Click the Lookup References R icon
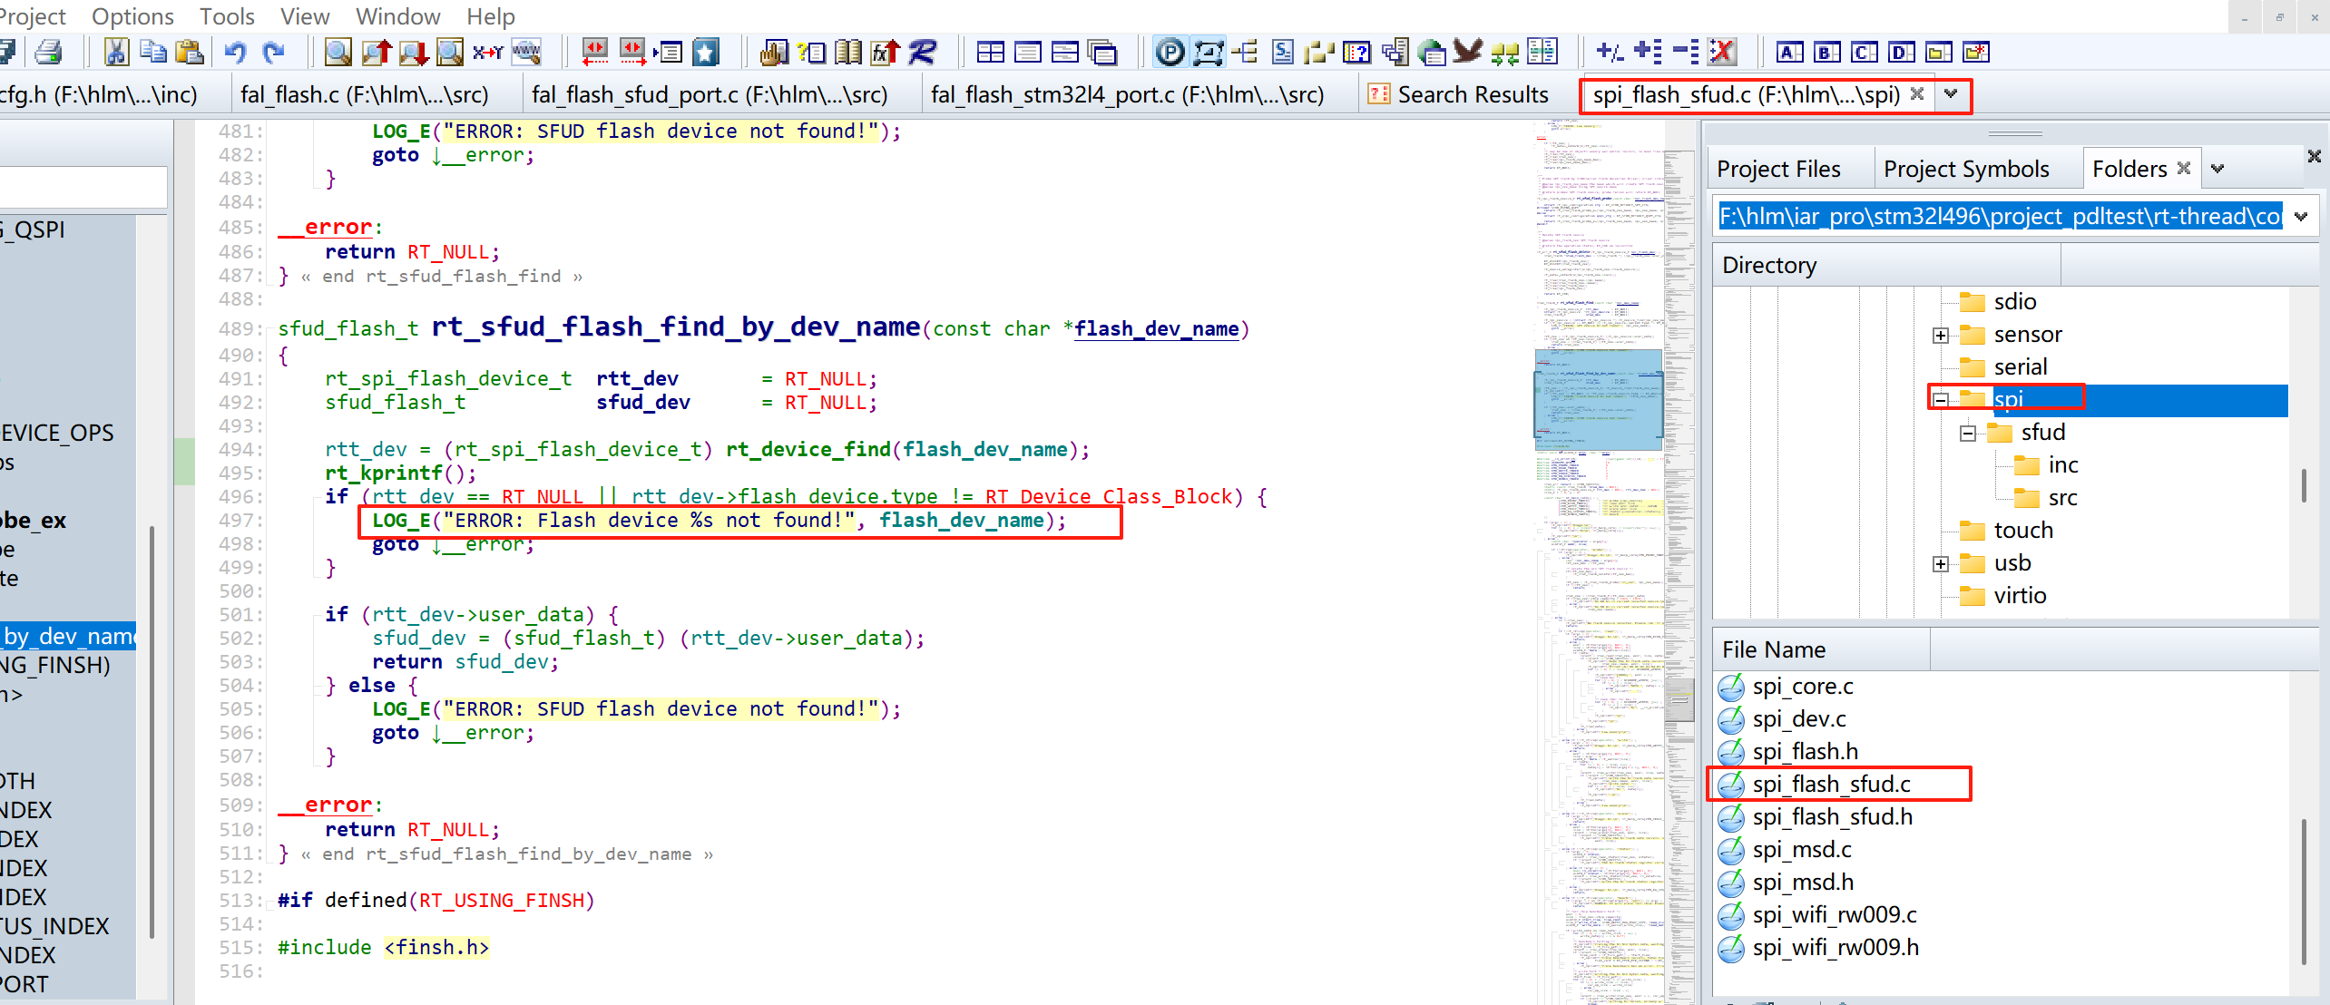2330x1005 pixels. coord(923,53)
